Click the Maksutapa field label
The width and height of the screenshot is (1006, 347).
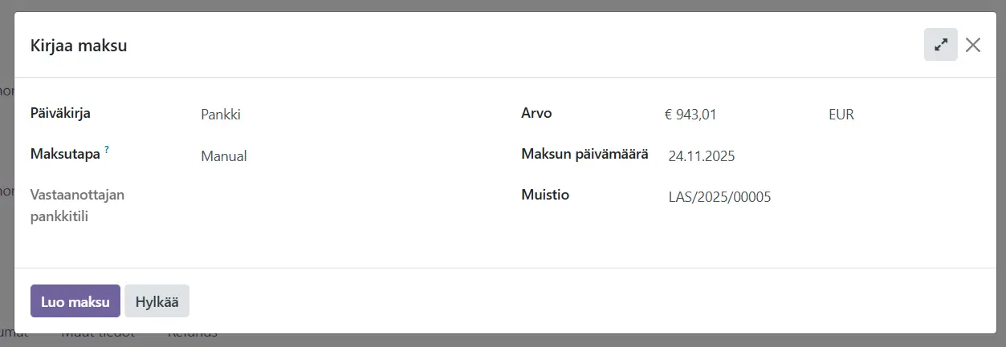click(65, 154)
